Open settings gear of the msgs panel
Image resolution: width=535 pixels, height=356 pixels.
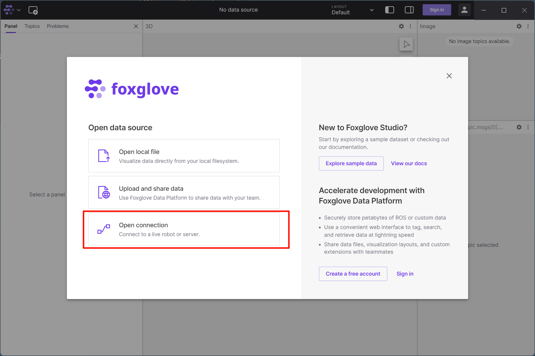(519, 127)
